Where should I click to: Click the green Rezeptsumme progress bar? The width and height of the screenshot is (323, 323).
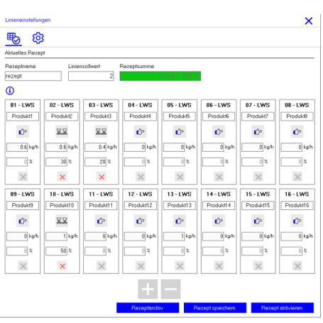point(160,76)
